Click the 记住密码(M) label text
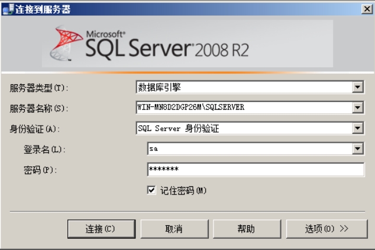Screen dimensions: 375x250 pyautogui.click(x=184, y=190)
